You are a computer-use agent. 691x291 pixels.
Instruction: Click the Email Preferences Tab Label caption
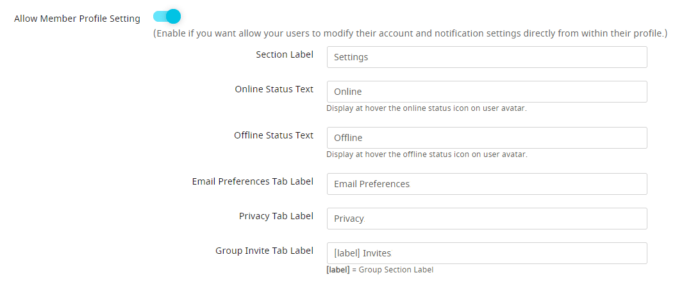coord(253,181)
